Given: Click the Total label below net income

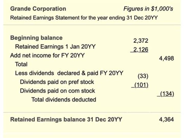Looking at the screenshot, I should pos(21,64).
